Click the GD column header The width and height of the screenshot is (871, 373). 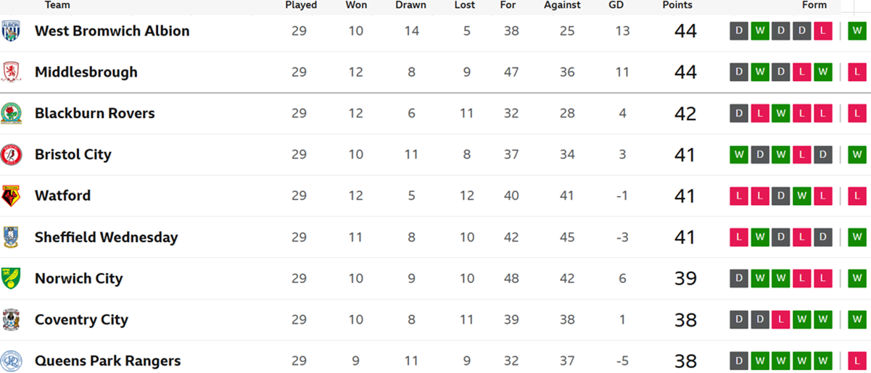click(616, 5)
